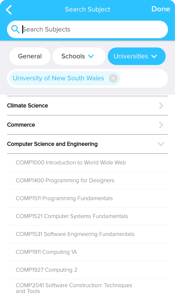Click the magnifying glass search icon
Screen dimensions: 175x300
click(15, 29)
